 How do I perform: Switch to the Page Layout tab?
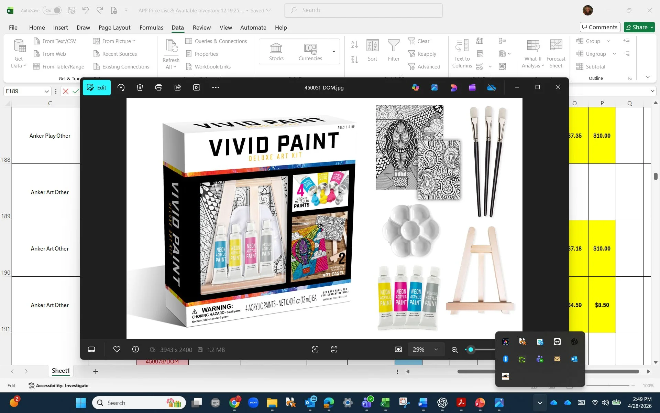pyautogui.click(x=114, y=28)
